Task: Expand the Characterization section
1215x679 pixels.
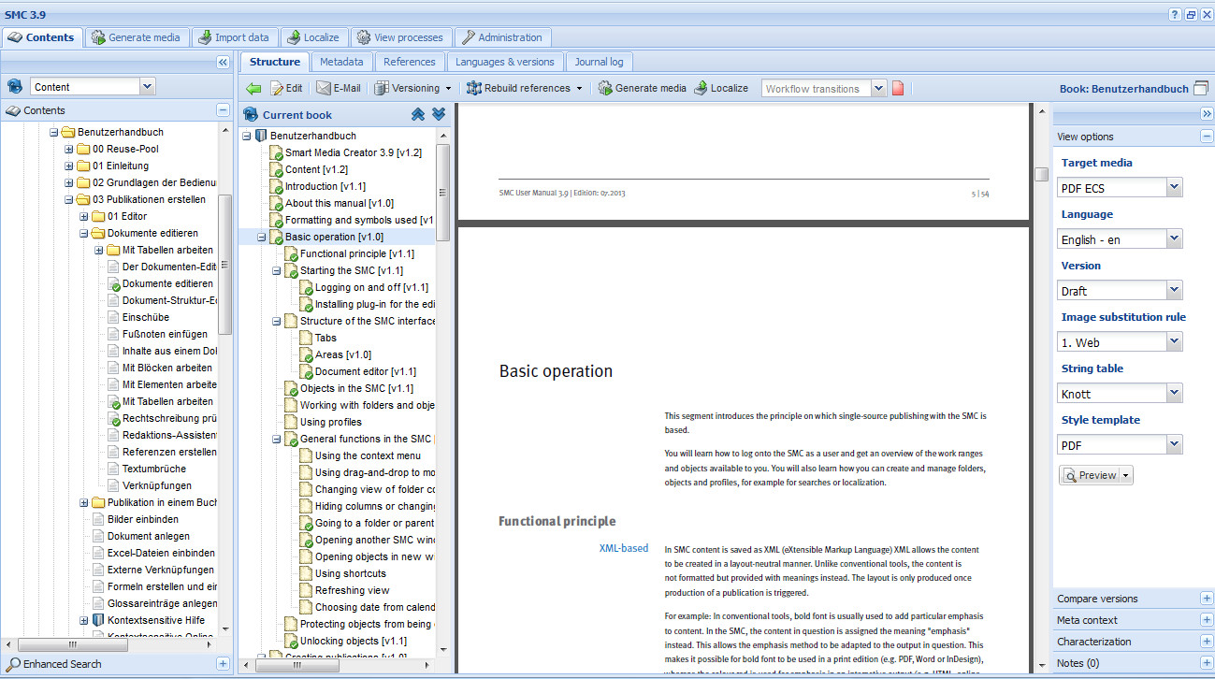Action: click(x=1207, y=642)
